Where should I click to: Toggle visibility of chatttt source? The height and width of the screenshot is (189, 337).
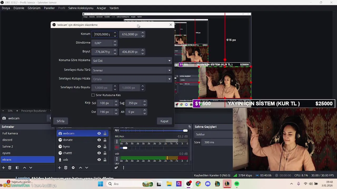tap(99, 153)
